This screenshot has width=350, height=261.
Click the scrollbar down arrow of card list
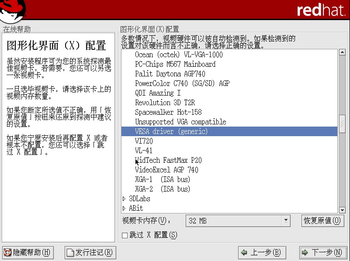click(x=342, y=210)
